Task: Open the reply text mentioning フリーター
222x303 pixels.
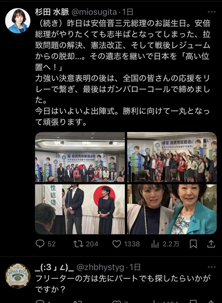Action: tap(123, 284)
